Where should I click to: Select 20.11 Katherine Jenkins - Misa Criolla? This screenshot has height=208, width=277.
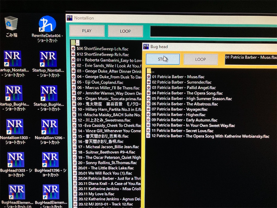(110, 189)
